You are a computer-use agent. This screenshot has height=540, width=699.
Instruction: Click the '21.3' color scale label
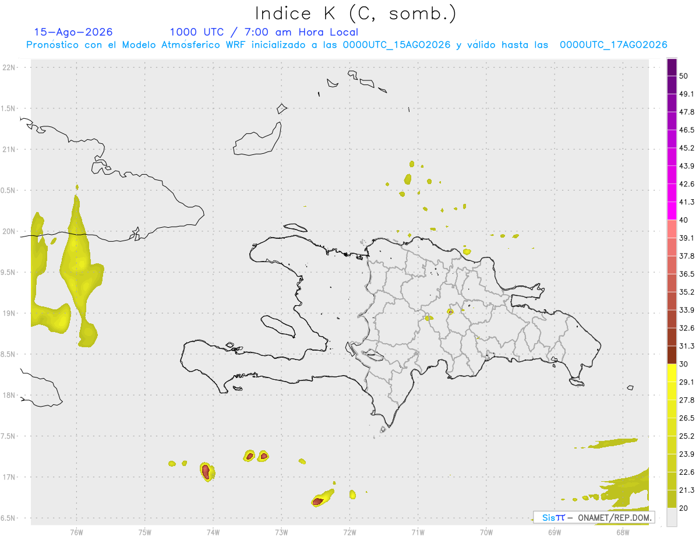point(687,490)
